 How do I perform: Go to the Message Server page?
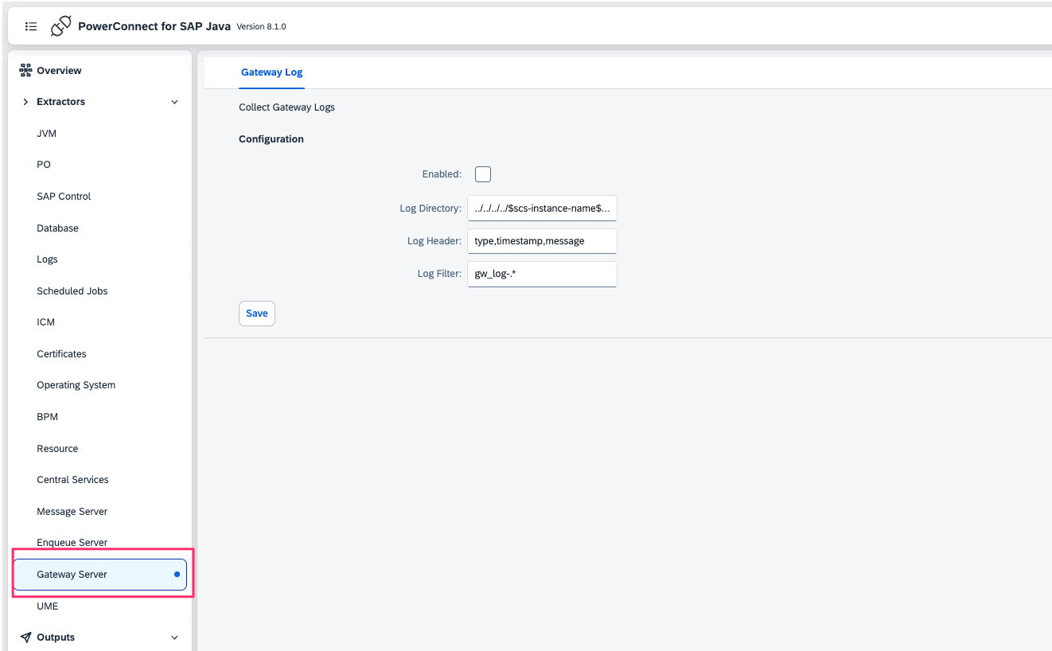tap(72, 512)
